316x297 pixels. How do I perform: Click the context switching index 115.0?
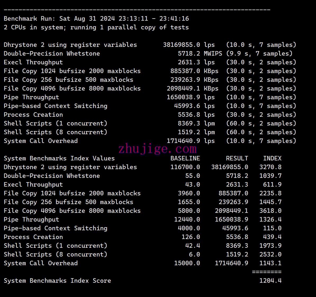pyautogui.click(x=272, y=228)
